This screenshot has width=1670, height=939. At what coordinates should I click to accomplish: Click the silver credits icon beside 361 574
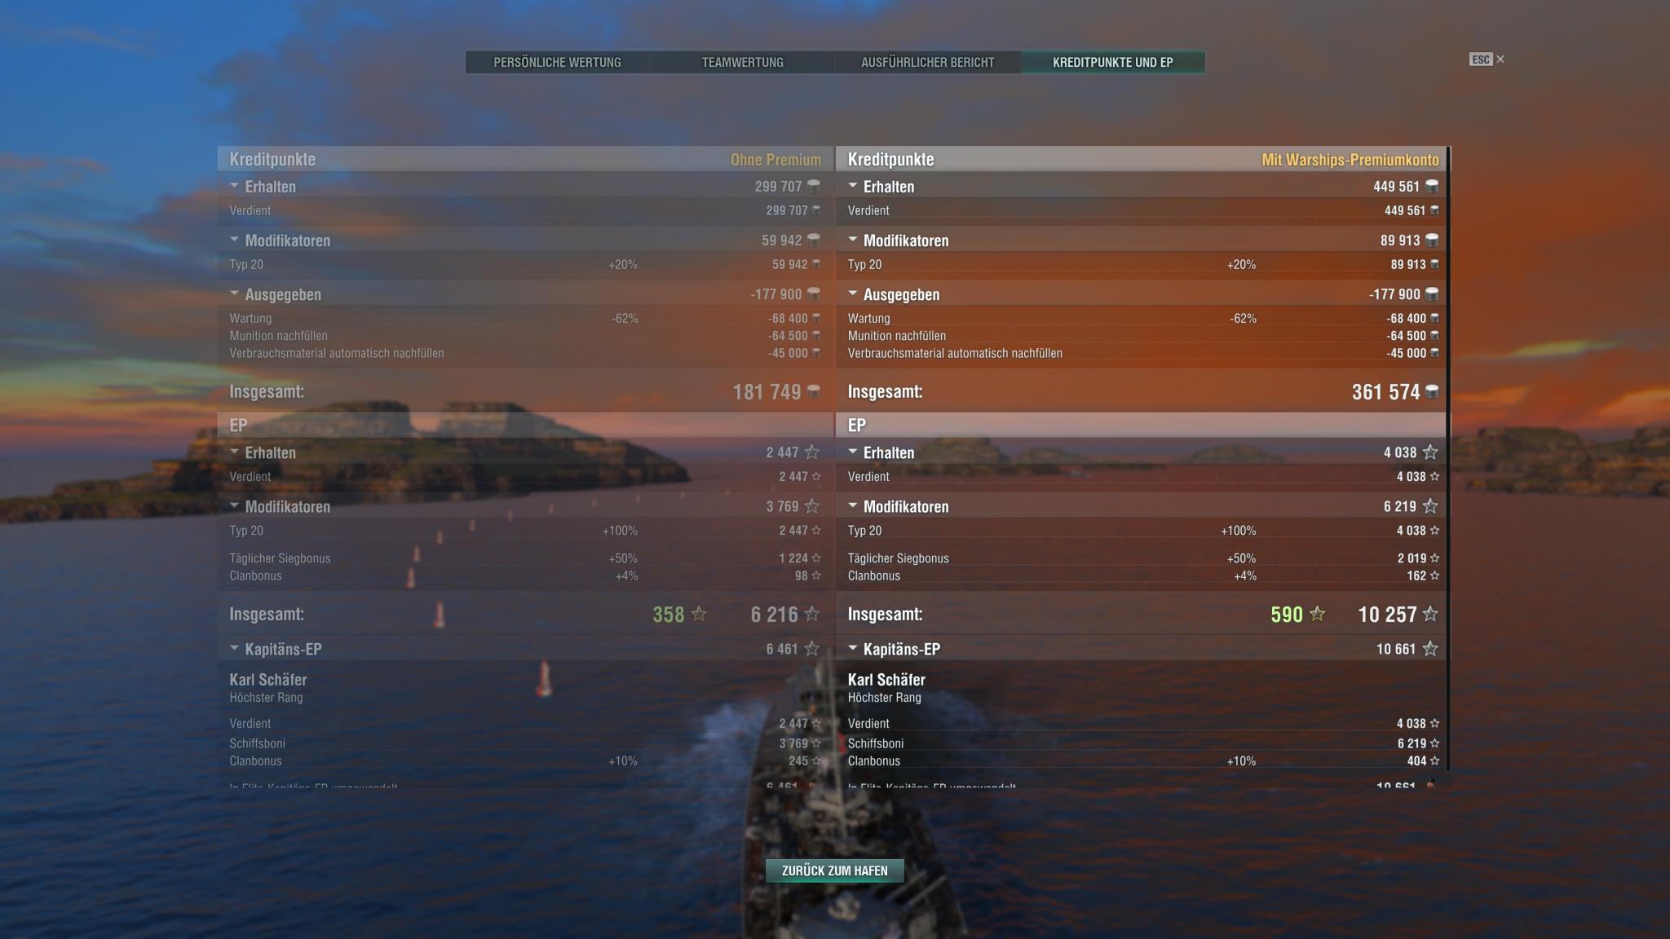pos(1431,392)
